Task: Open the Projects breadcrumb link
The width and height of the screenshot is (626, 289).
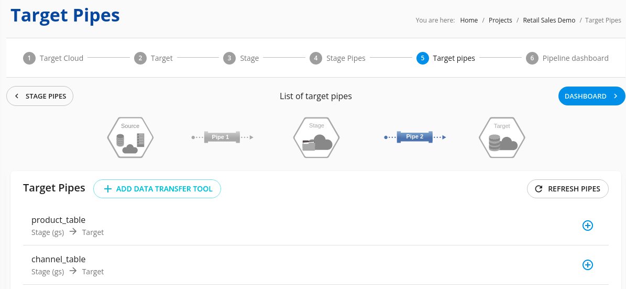Action: tap(500, 20)
